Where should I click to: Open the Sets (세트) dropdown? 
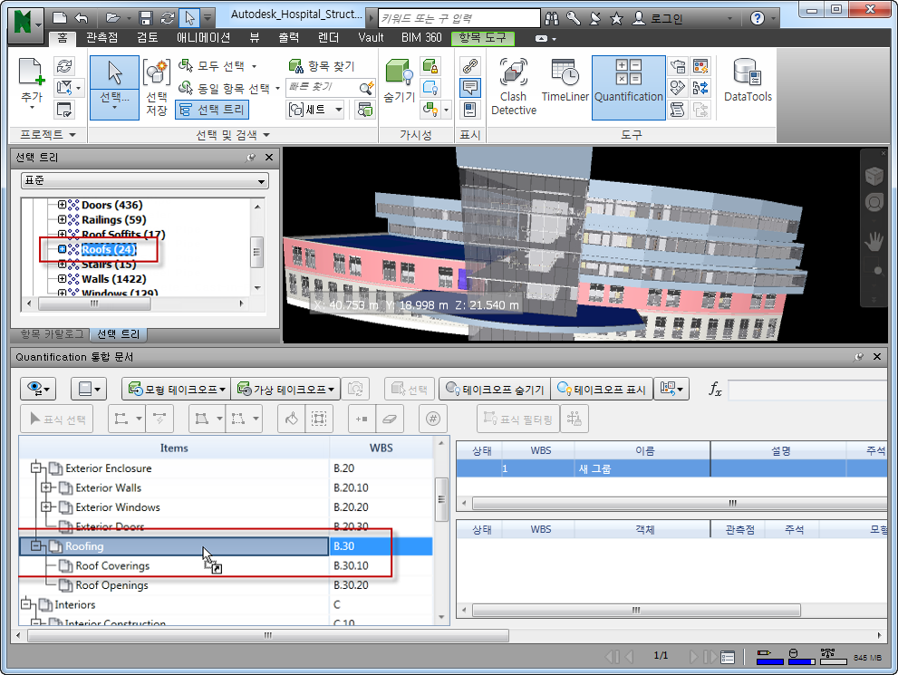[315, 110]
